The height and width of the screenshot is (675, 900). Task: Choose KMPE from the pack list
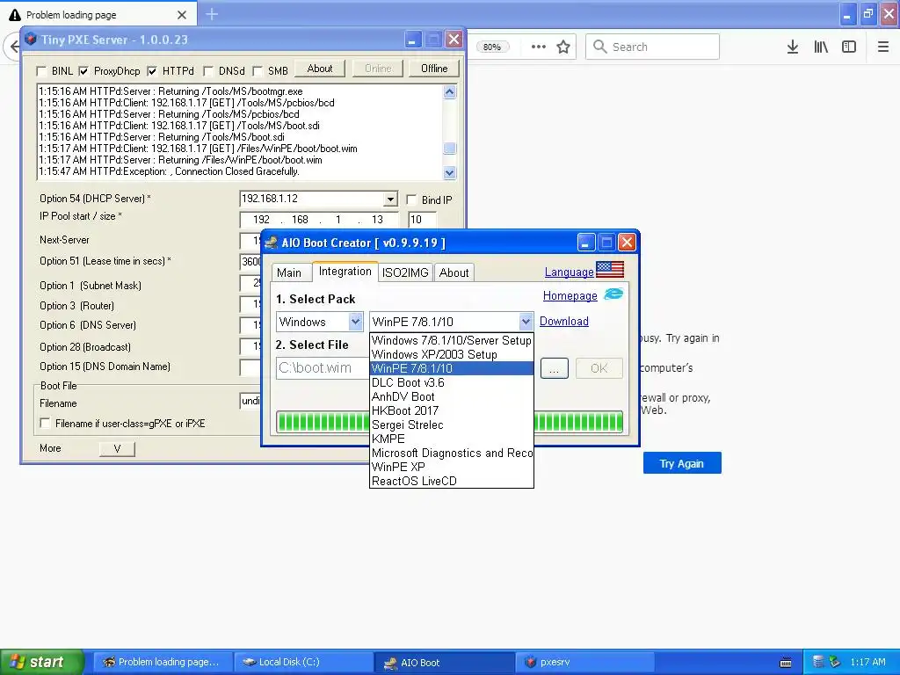click(451, 439)
